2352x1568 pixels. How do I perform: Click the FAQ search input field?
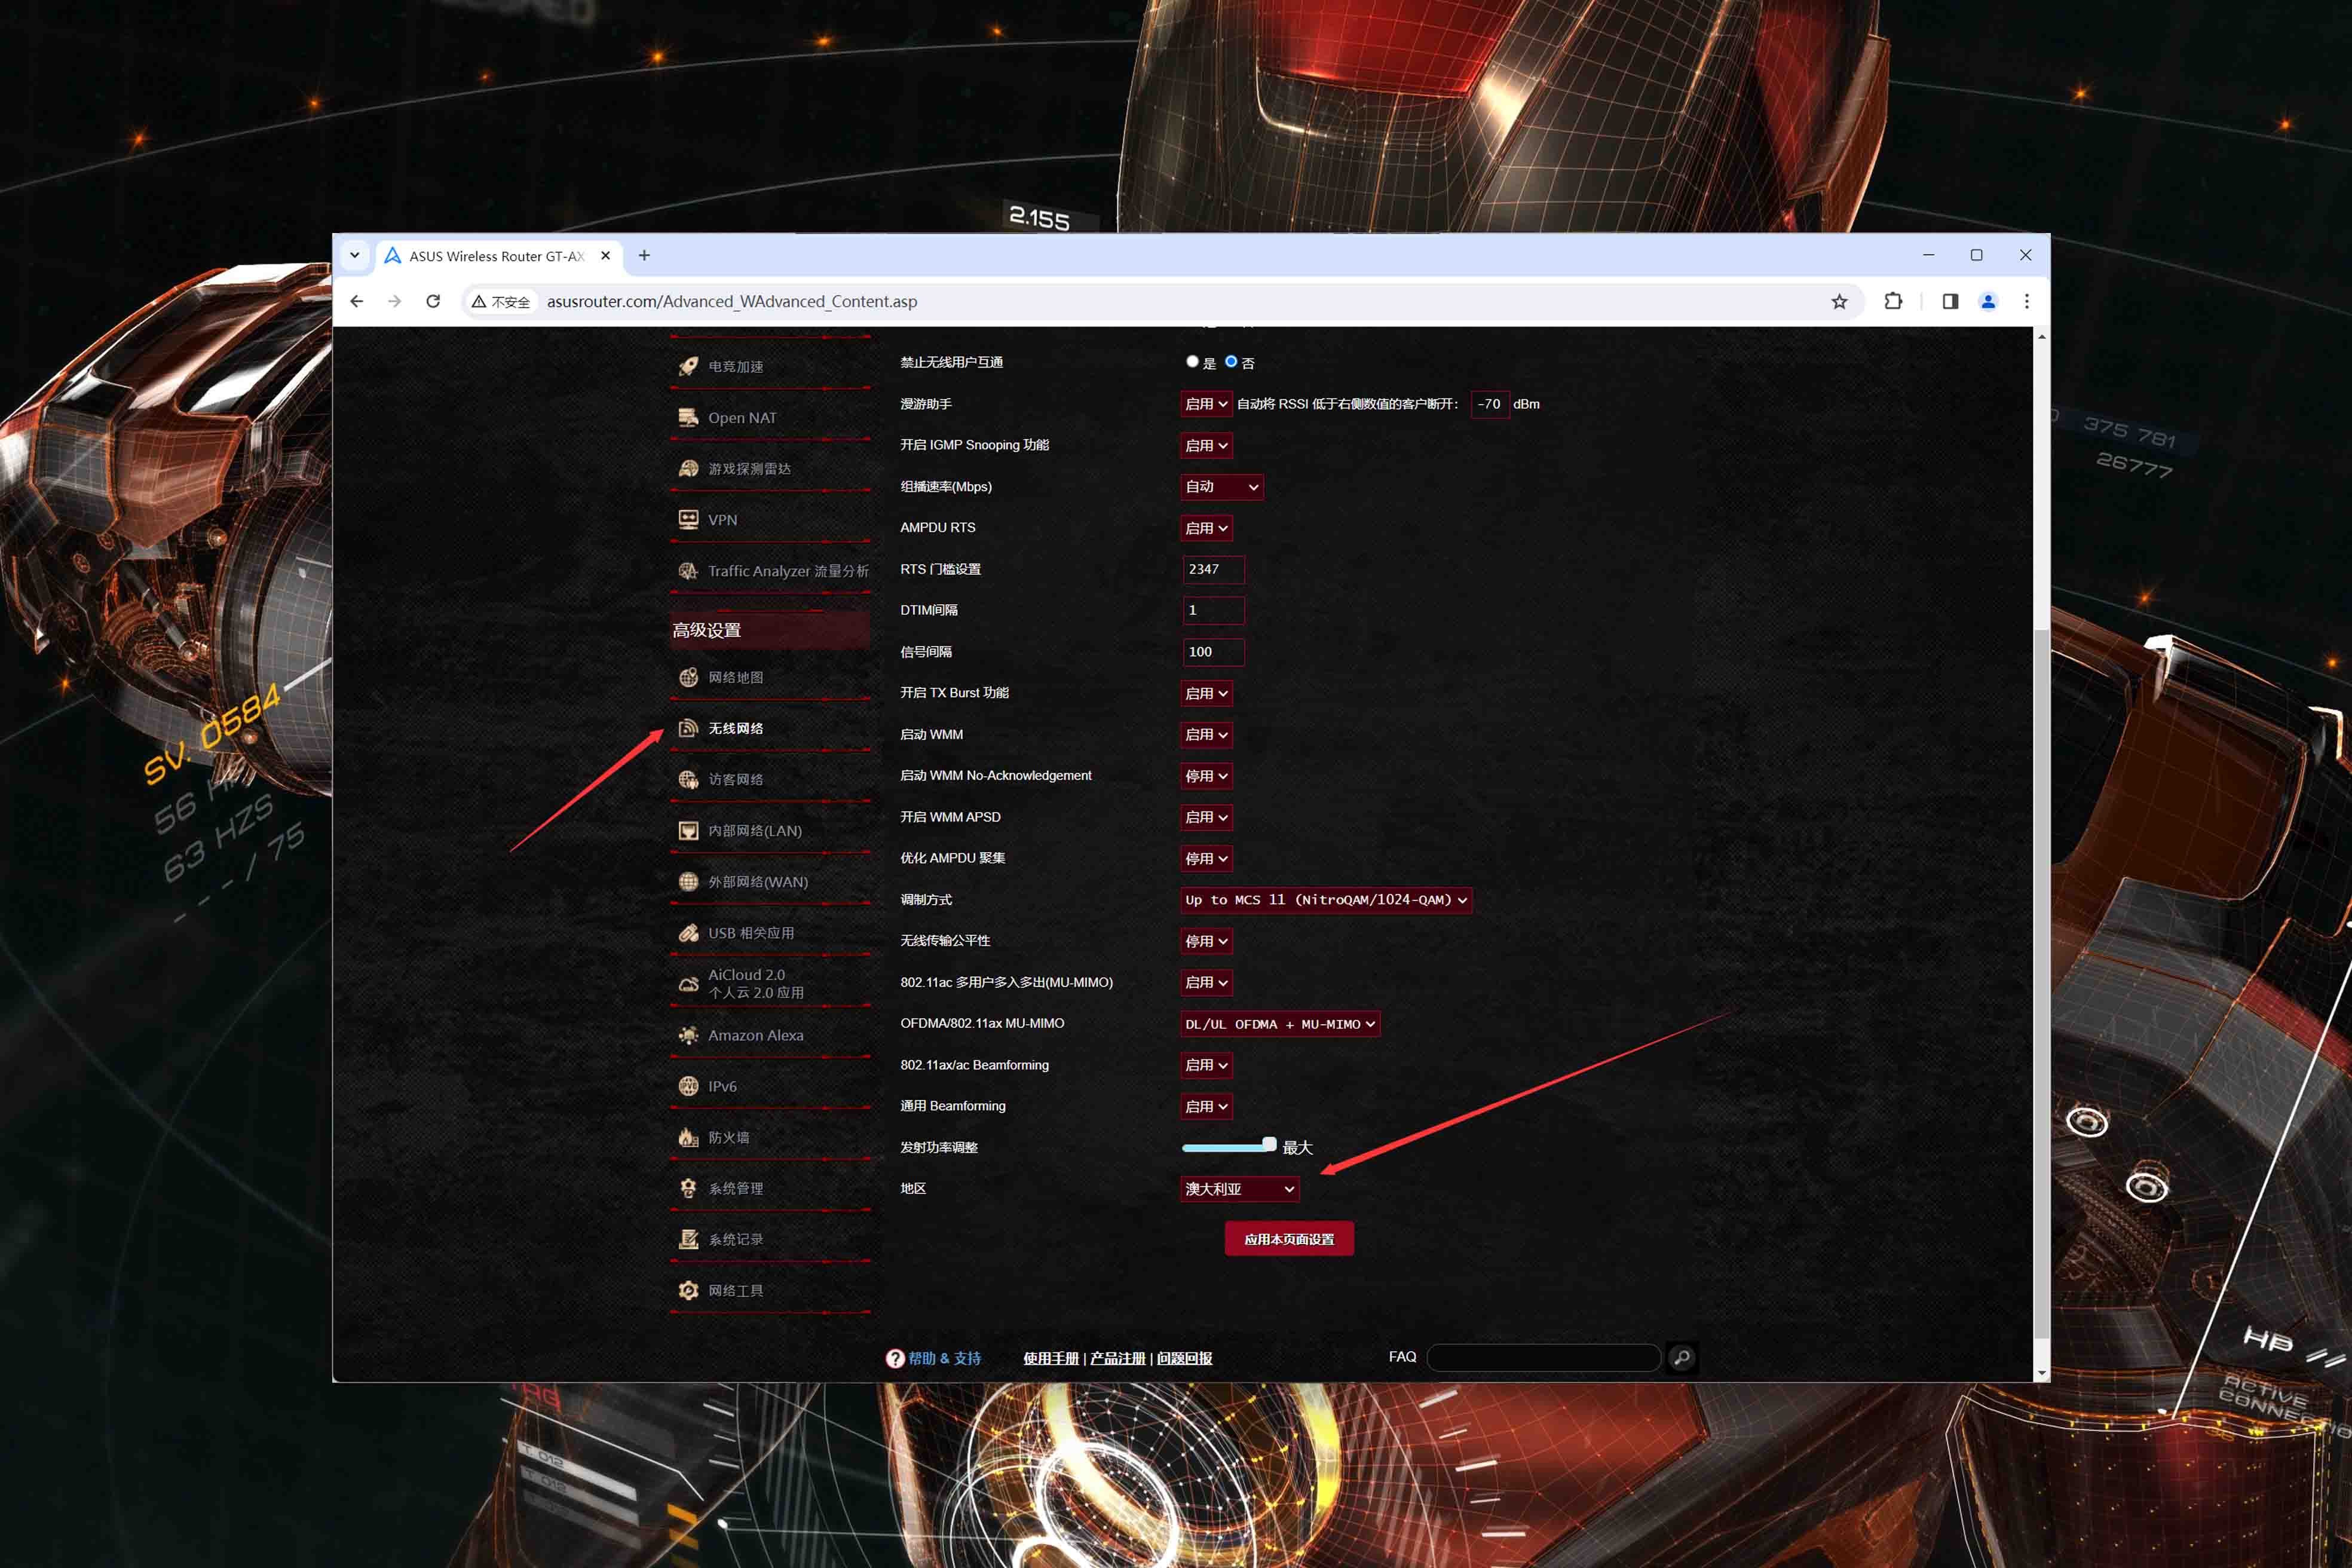pos(1544,1358)
